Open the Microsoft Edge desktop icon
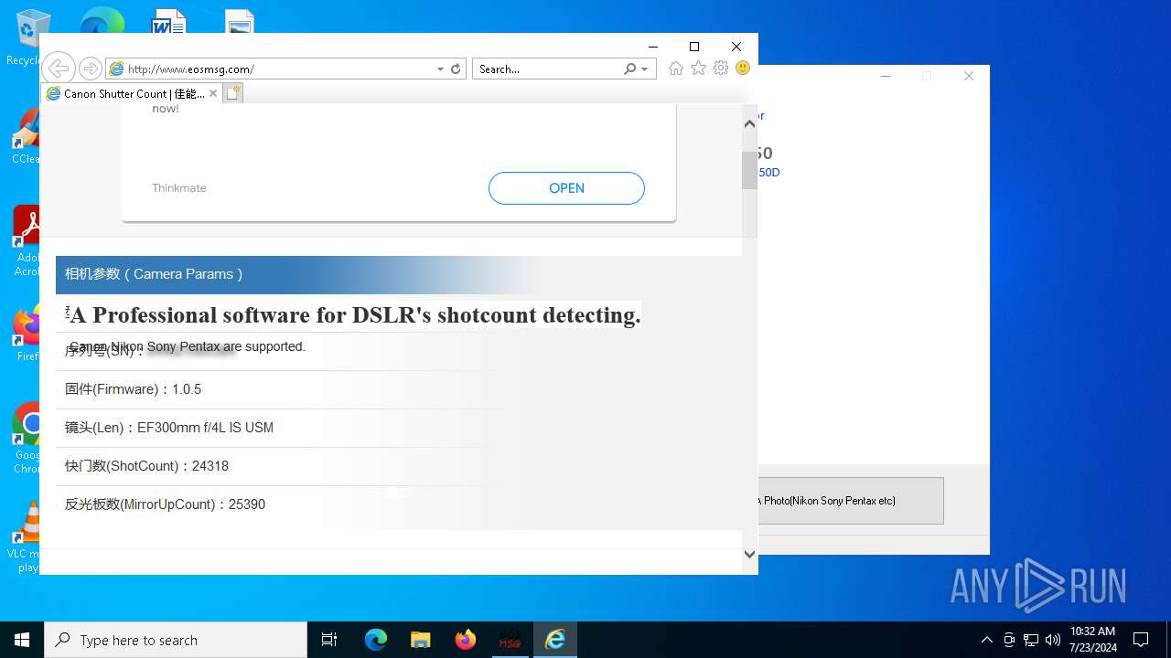 click(x=102, y=20)
